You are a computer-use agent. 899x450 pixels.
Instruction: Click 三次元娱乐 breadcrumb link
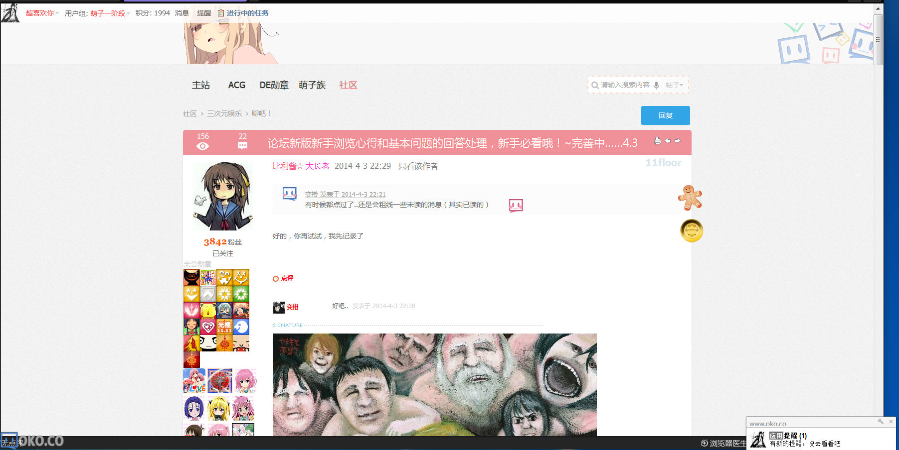tap(224, 113)
